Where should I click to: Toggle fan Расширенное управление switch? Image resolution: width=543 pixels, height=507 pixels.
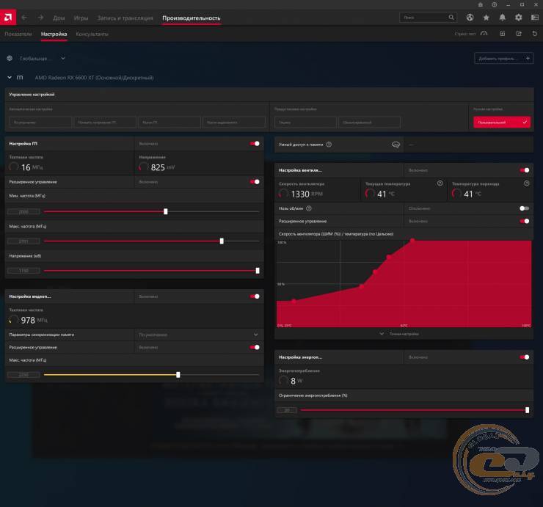click(x=525, y=222)
